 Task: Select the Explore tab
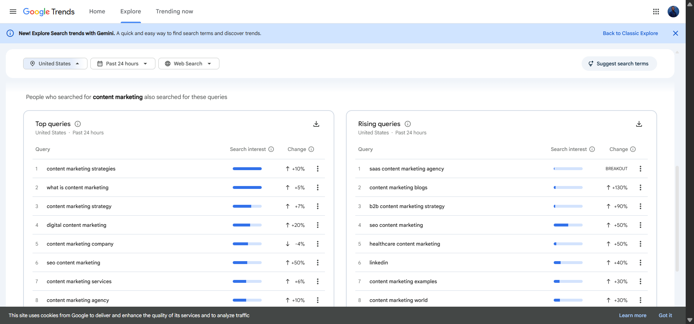tap(130, 12)
